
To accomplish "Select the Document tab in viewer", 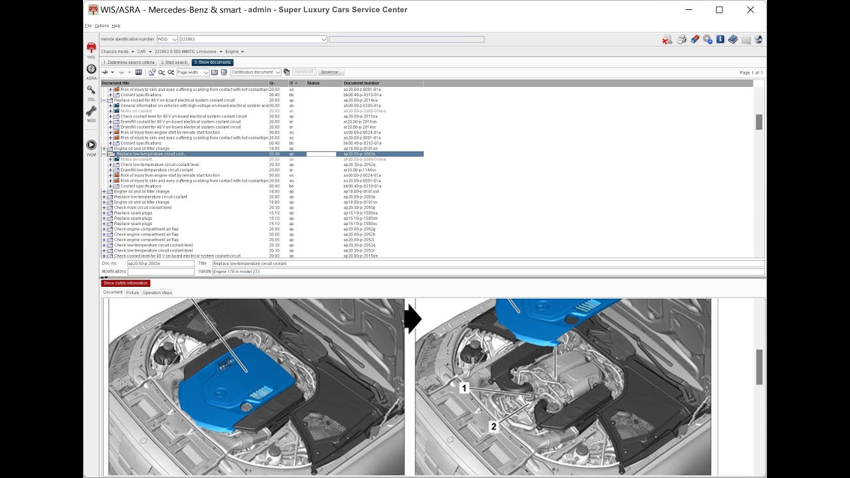I will pos(113,293).
